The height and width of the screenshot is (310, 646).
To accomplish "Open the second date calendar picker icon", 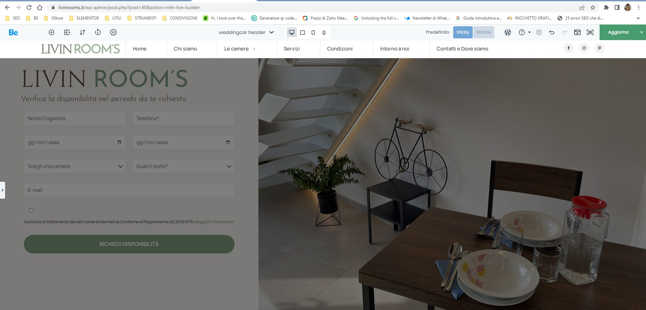I will pos(228,142).
